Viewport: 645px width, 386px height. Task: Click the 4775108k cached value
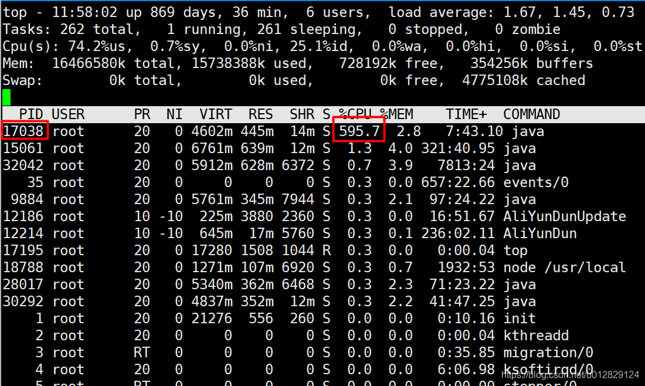coord(494,80)
